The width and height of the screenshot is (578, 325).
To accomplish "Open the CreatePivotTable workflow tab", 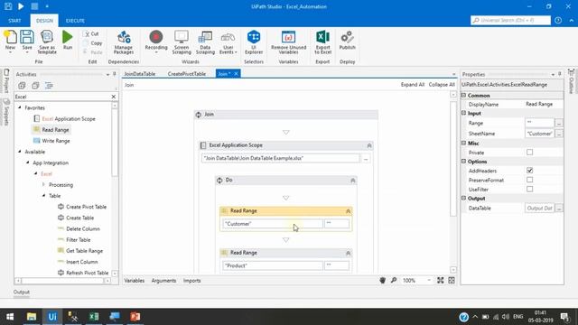I will pos(187,74).
